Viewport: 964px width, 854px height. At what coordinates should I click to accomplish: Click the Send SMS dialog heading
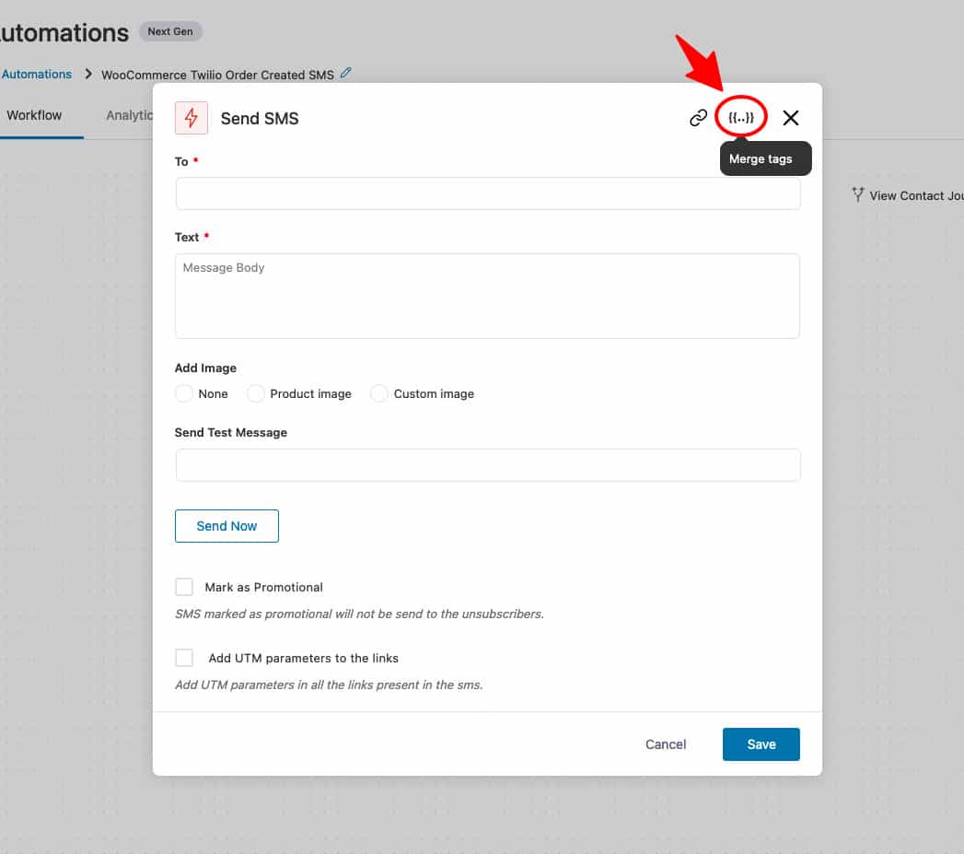(x=260, y=118)
